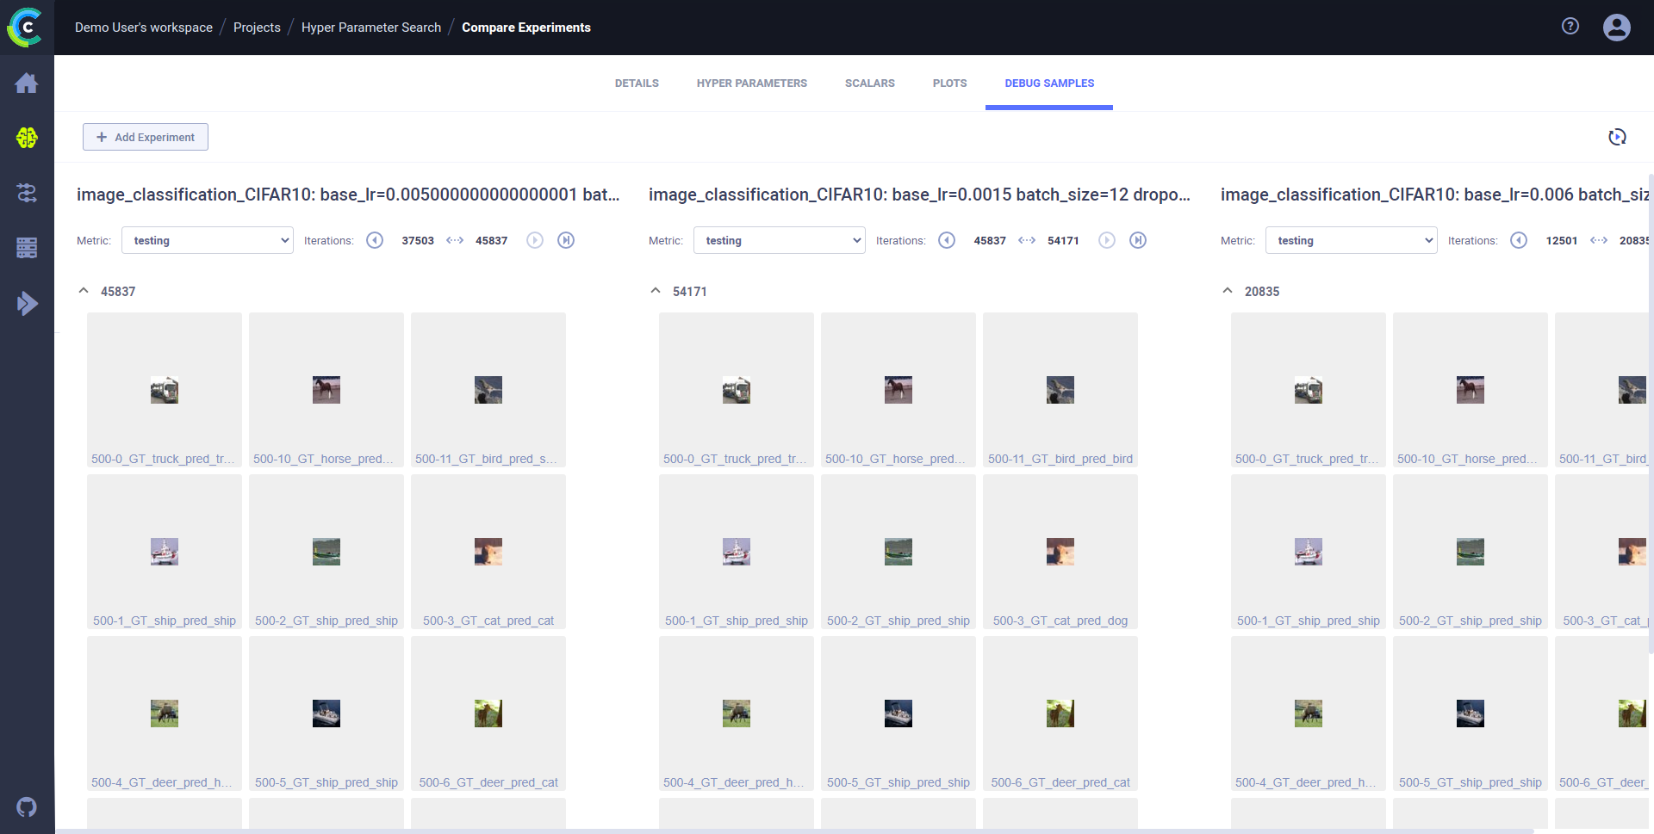Collapse iteration 20835 section
Image resolution: width=1654 pixels, height=834 pixels.
point(1228,291)
